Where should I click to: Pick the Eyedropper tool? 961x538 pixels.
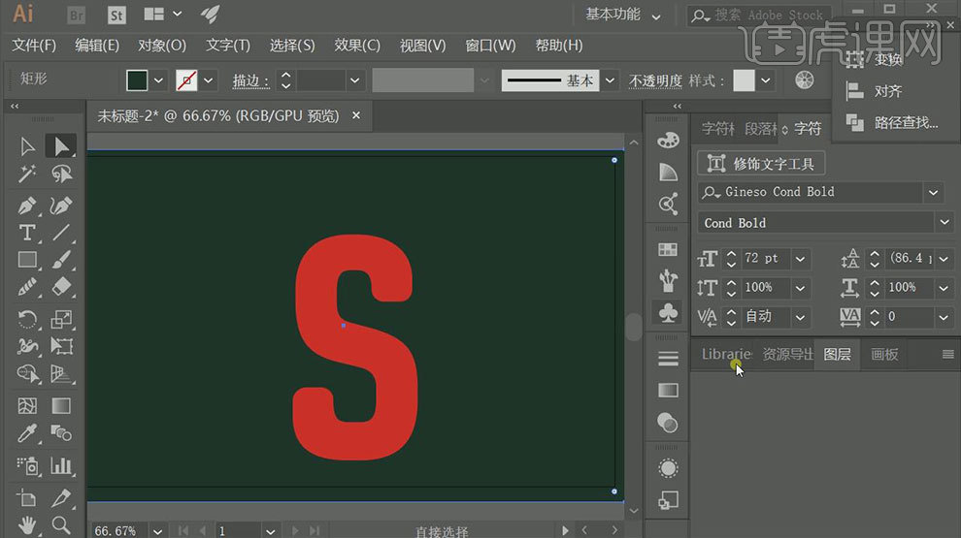coord(27,433)
